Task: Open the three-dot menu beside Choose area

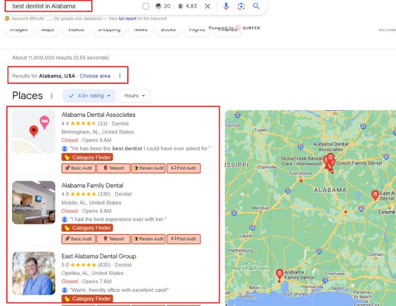Action: tap(120, 75)
